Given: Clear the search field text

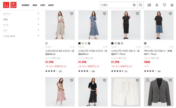Looking at the screenshot, I should (134, 5).
